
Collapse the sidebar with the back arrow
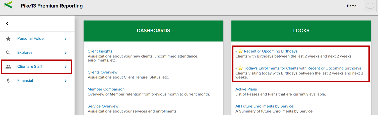pyautogui.click(x=7, y=23)
